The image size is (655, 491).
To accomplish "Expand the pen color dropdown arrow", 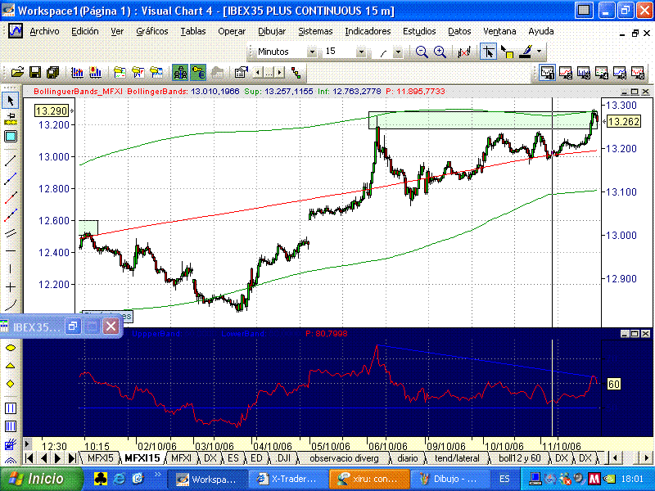I will pos(539,52).
